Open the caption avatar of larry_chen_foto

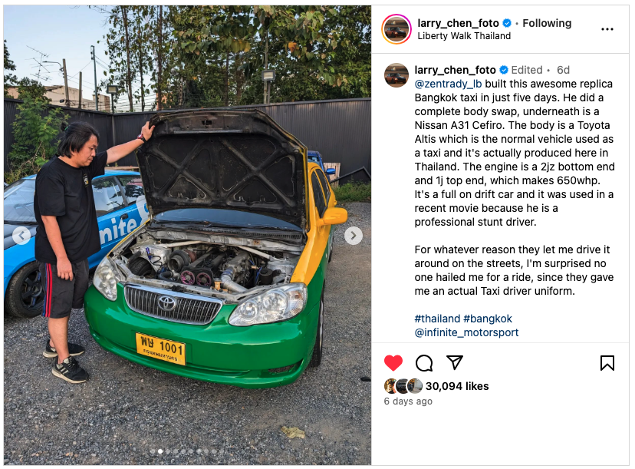pos(396,75)
